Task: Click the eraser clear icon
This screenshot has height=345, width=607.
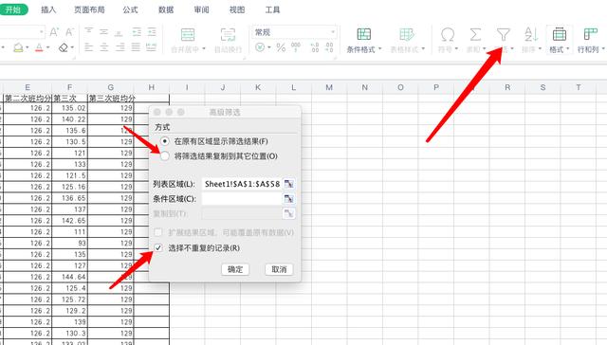Action: [x=64, y=47]
